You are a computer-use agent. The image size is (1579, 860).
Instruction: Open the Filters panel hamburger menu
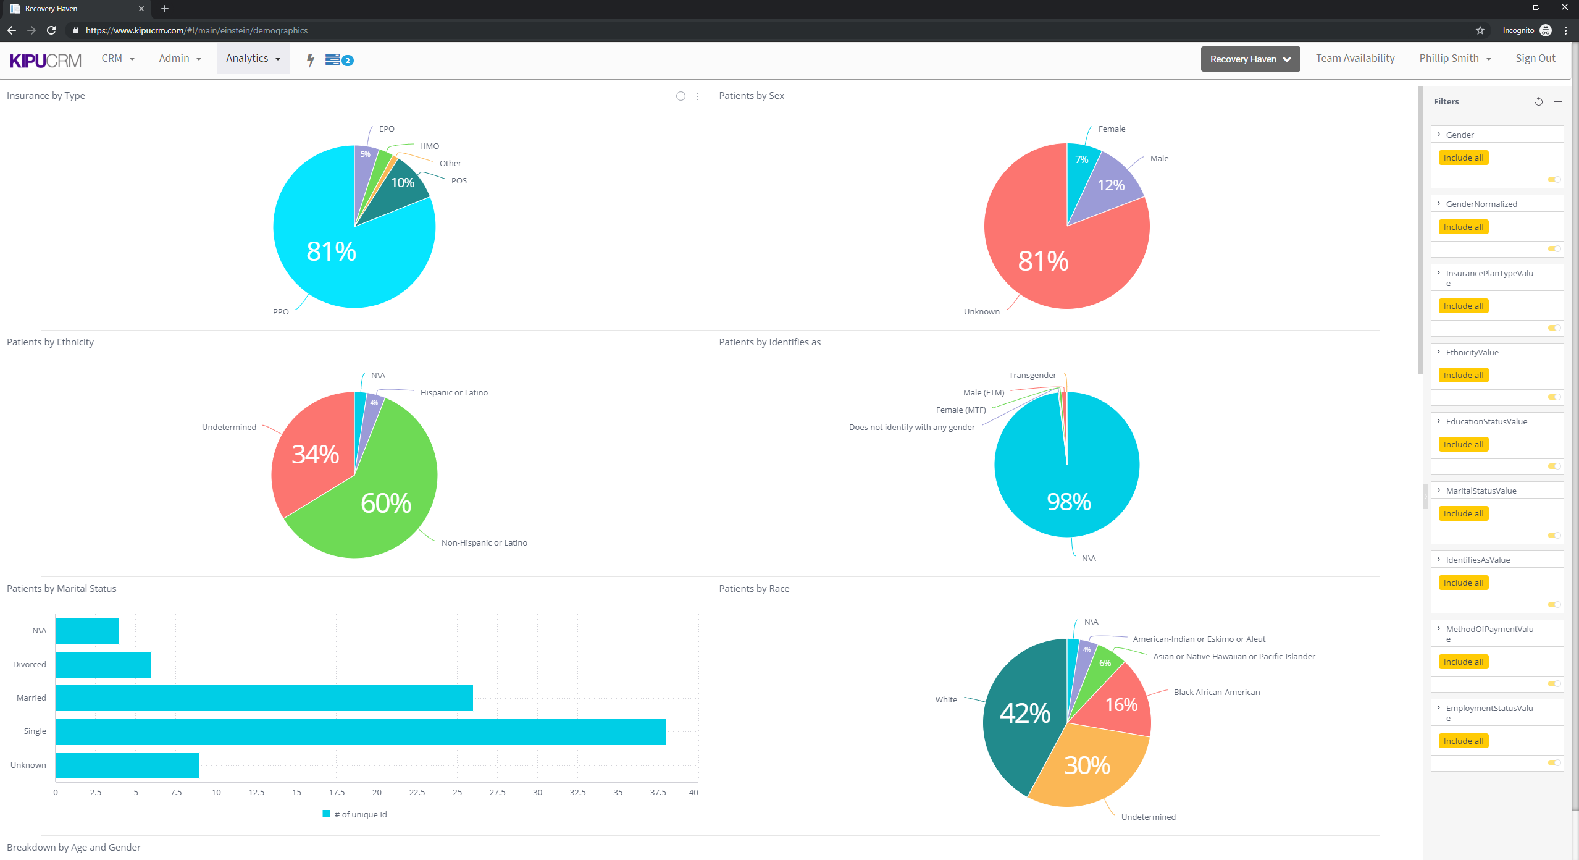coord(1558,102)
